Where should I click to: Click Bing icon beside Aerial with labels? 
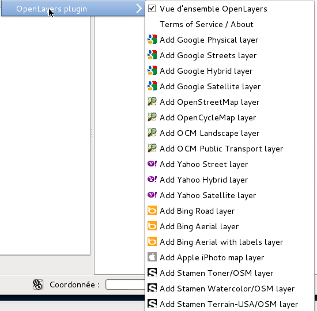click(x=152, y=241)
